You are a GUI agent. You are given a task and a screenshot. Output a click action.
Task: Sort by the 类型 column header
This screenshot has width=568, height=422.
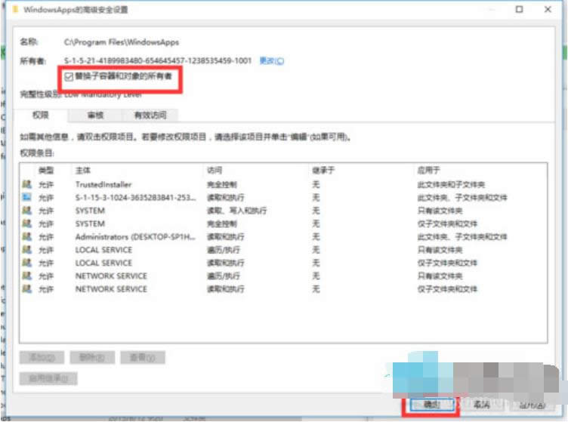[46, 170]
